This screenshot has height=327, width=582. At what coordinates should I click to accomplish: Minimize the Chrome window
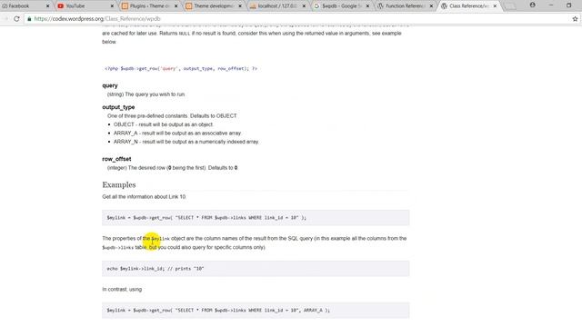pyautogui.click(x=551, y=5)
